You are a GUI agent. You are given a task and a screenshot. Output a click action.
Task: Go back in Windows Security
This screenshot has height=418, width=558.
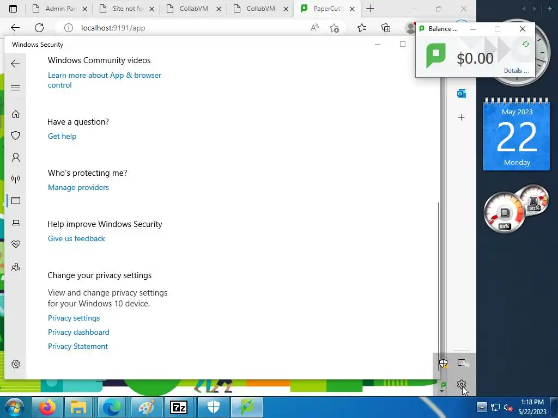click(x=15, y=64)
